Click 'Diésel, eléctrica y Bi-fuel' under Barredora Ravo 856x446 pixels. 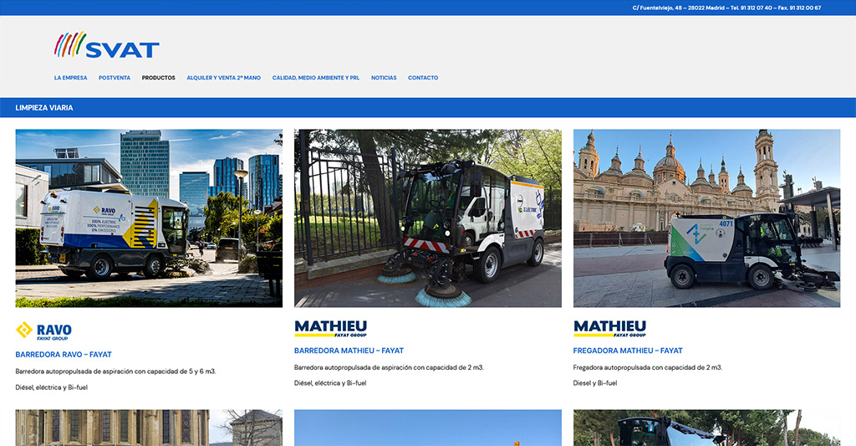point(51,387)
